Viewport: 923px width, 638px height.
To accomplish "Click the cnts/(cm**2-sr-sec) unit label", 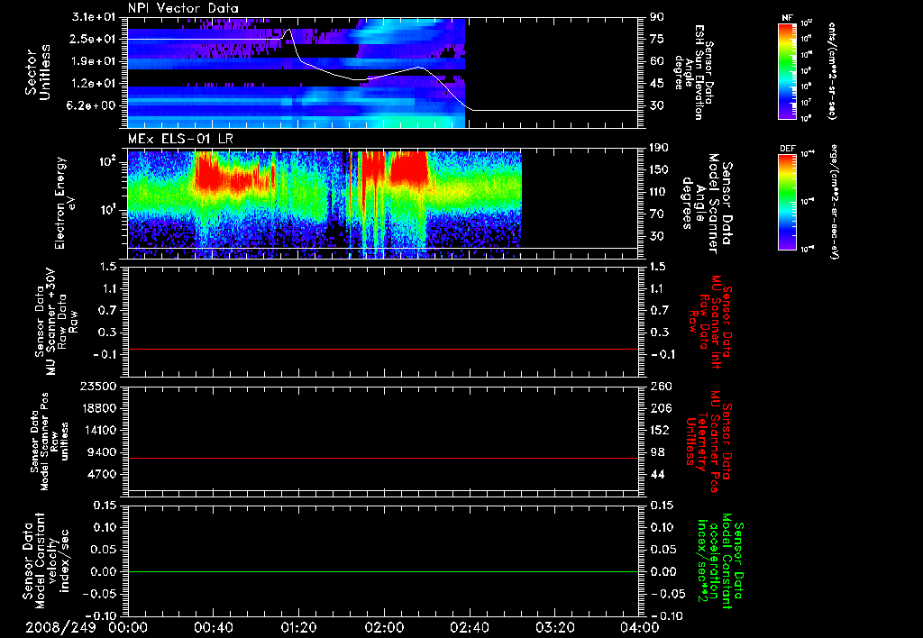I will click(832, 70).
